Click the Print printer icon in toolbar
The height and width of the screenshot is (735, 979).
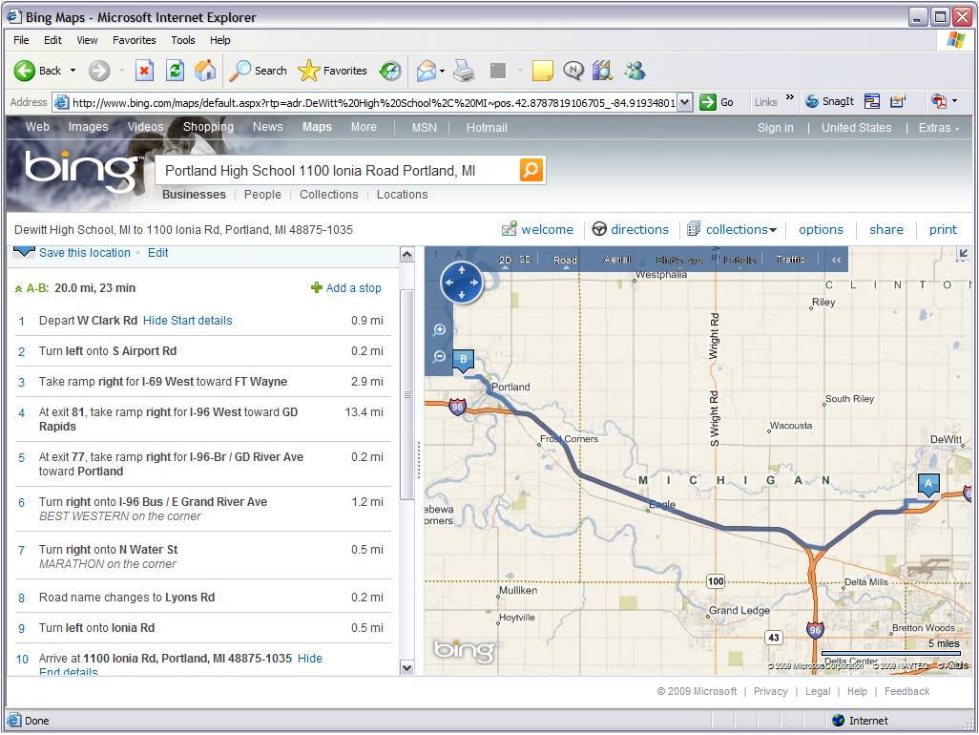[x=464, y=71]
